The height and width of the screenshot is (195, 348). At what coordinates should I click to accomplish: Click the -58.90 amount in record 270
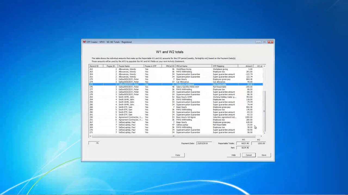(249, 130)
